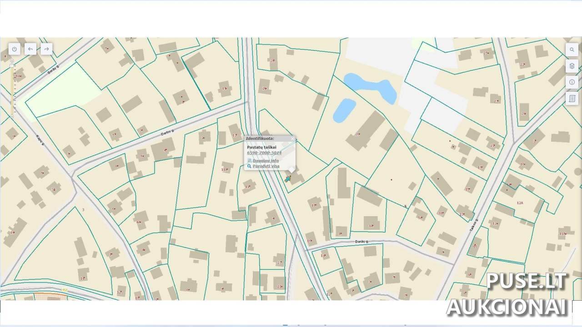
Task: Click the Parodyti visą link
Action: point(266,166)
